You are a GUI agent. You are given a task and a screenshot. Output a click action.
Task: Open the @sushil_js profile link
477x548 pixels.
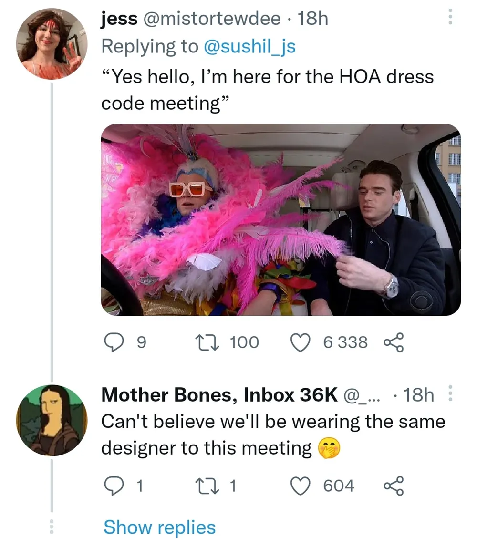(x=249, y=46)
